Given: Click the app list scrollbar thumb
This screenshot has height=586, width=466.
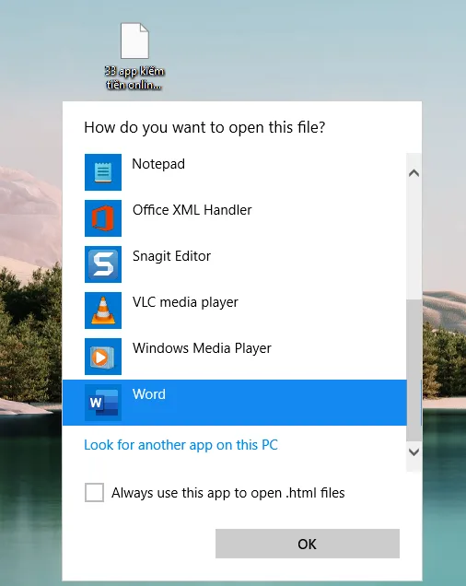Looking at the screenshot, I should pyautogui.click(x=414, y=369).
